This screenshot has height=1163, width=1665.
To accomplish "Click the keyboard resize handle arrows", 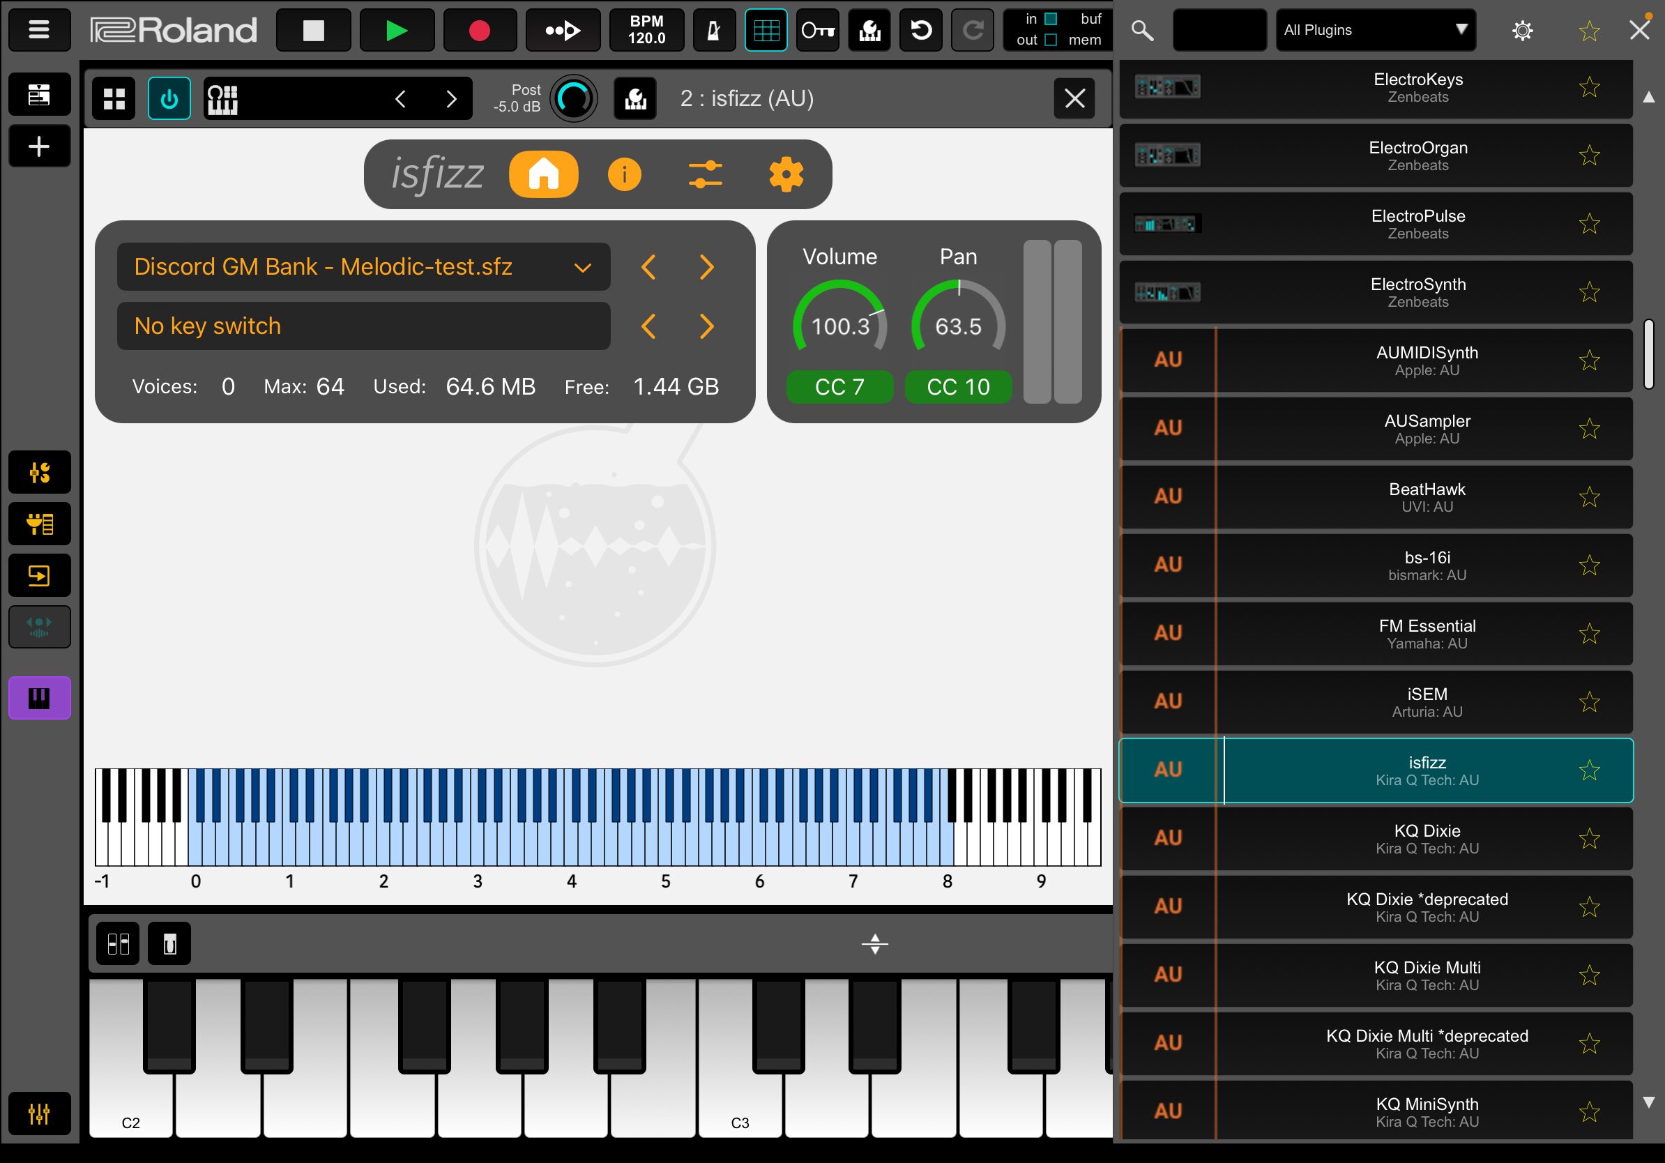I will click(874, 944).
